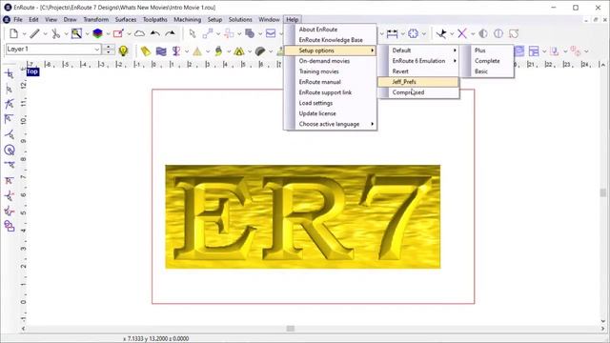Open the Surfaces menu
This screenshot has width=610, height=343.
(125, 19)
